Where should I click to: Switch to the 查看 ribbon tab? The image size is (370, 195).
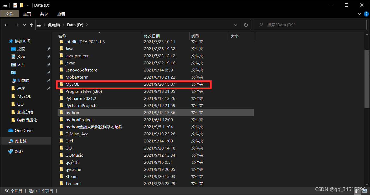click(61, 14)
